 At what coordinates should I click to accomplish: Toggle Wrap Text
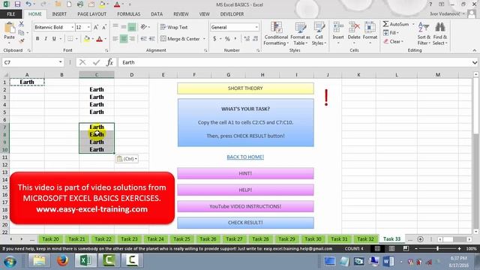[x=174, y=27]
